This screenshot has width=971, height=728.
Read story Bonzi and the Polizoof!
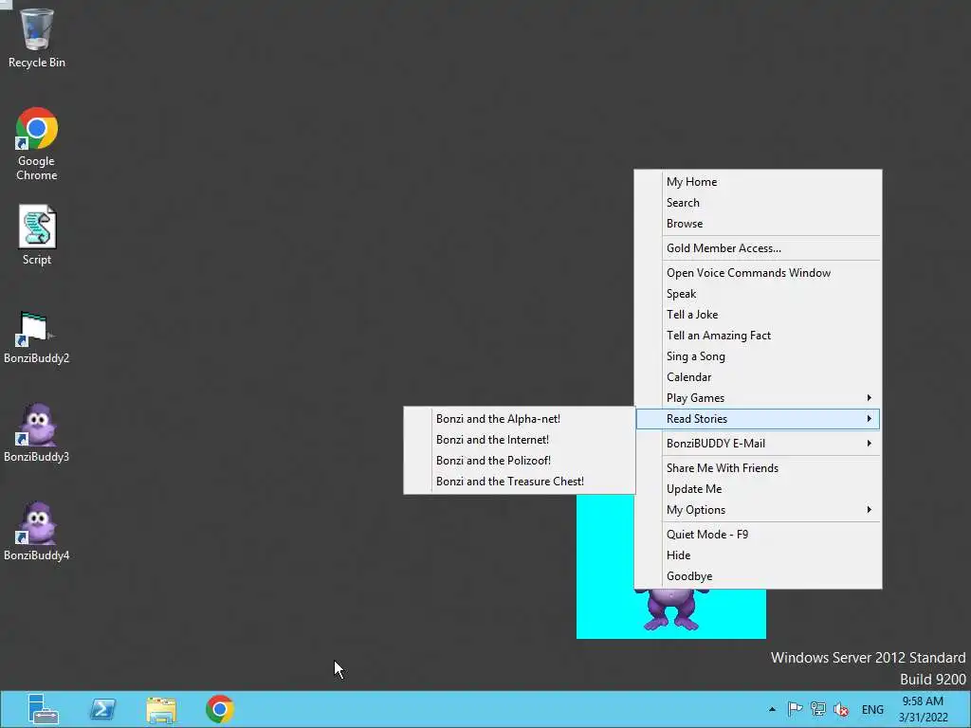point(519,461)
